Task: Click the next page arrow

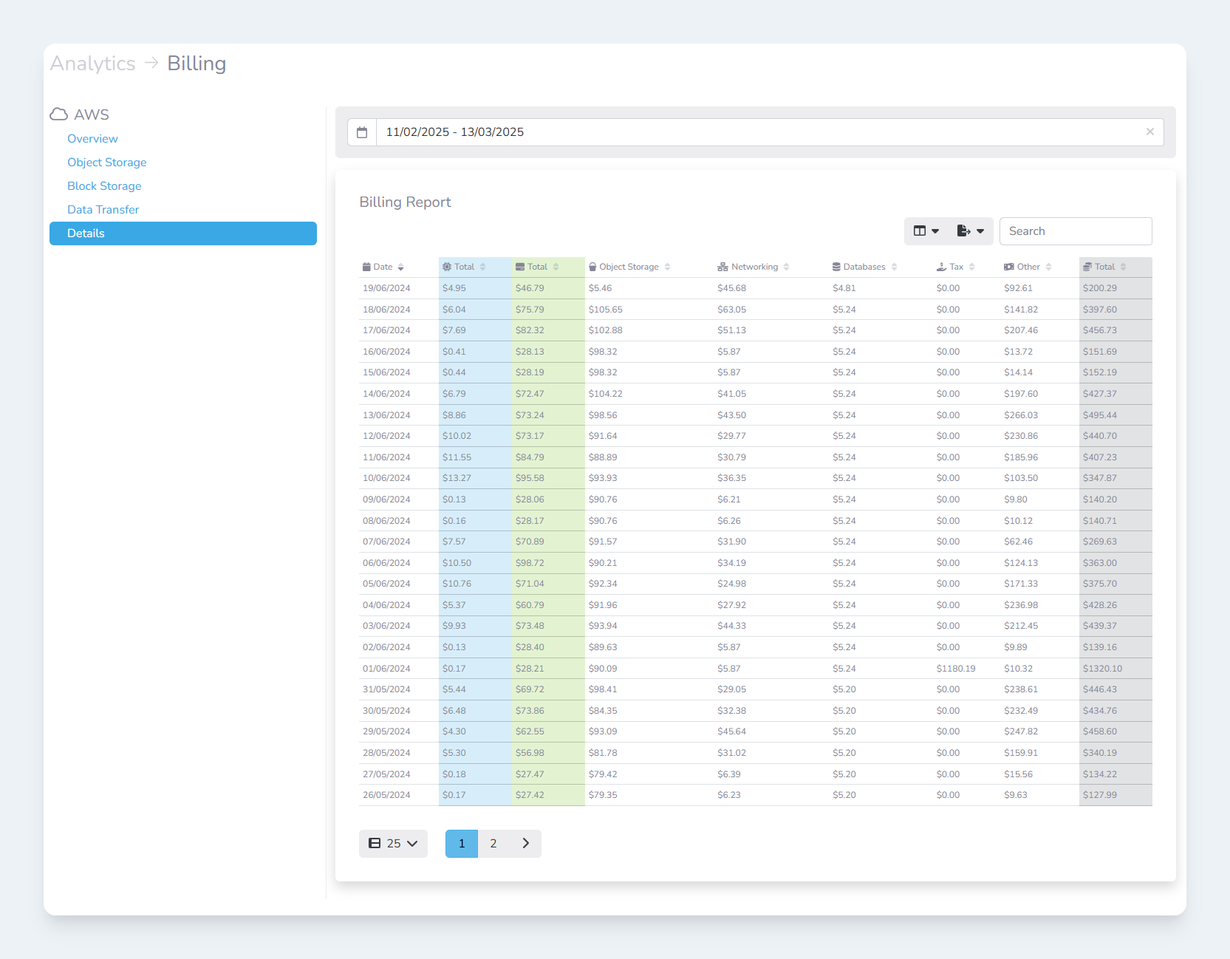Action: point(525,844)
